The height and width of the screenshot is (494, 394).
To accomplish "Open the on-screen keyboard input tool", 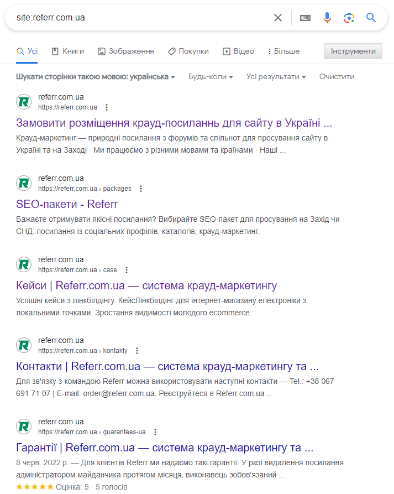I will pos(305,18).
